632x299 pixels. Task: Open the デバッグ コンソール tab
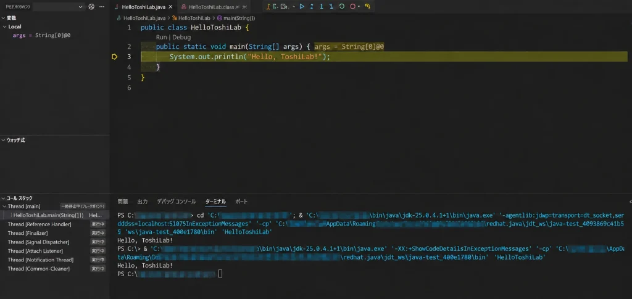176,202
